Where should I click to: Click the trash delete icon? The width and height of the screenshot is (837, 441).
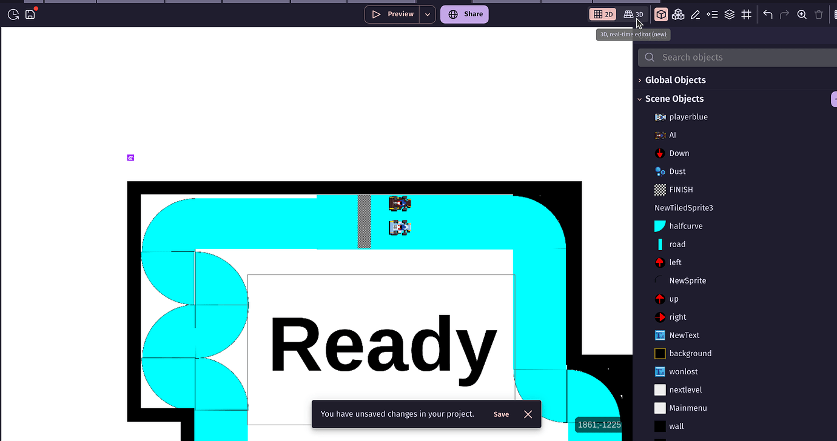pos(819,15)
